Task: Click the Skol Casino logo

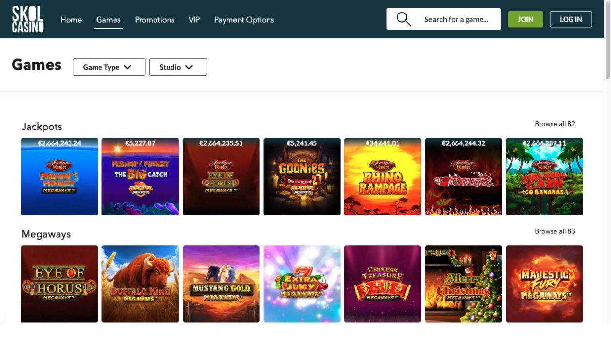Action: pyautogui.click(x=28, y=19)
